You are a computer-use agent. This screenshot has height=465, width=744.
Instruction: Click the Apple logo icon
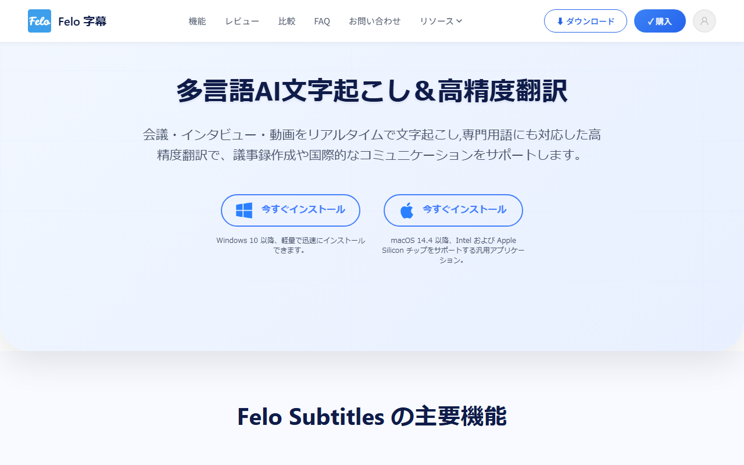407,210
